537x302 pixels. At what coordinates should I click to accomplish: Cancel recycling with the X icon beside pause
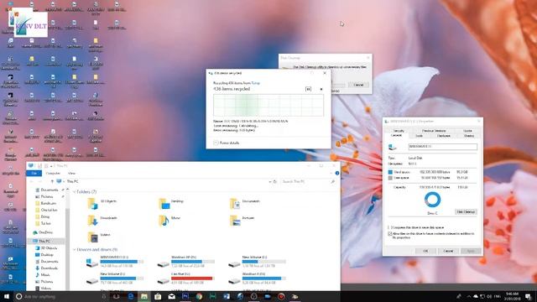pos(321,89)
